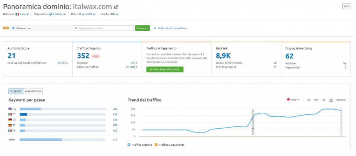
Task: Click the italwax.com domain input field
Action: [41, 28]
